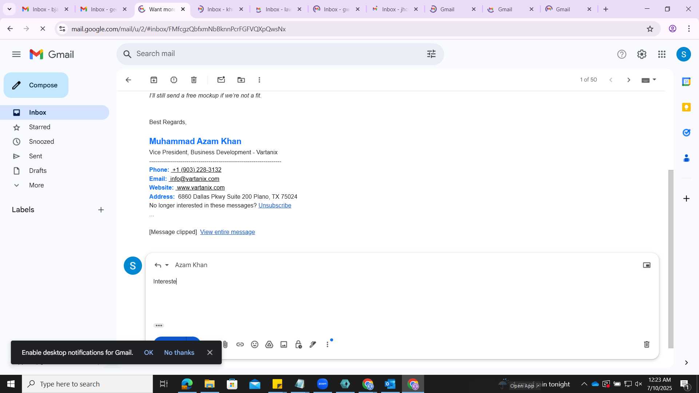This screenshot has height=393, width=699.
Task: Report this email as spam
Action: coord(174,80)
